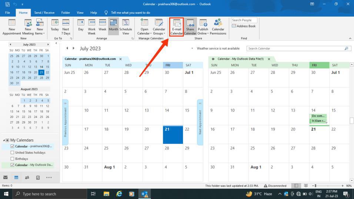Open the File menu
Image resolution: width=354 pixels, height=199 pixels.
[7, 13]
